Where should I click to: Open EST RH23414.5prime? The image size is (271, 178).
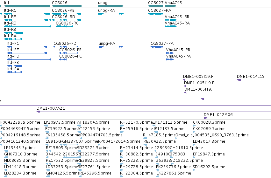point(136,148)
